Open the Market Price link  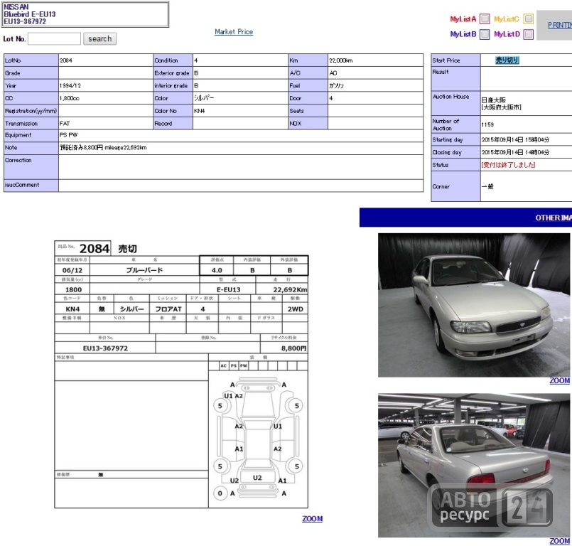234,32
